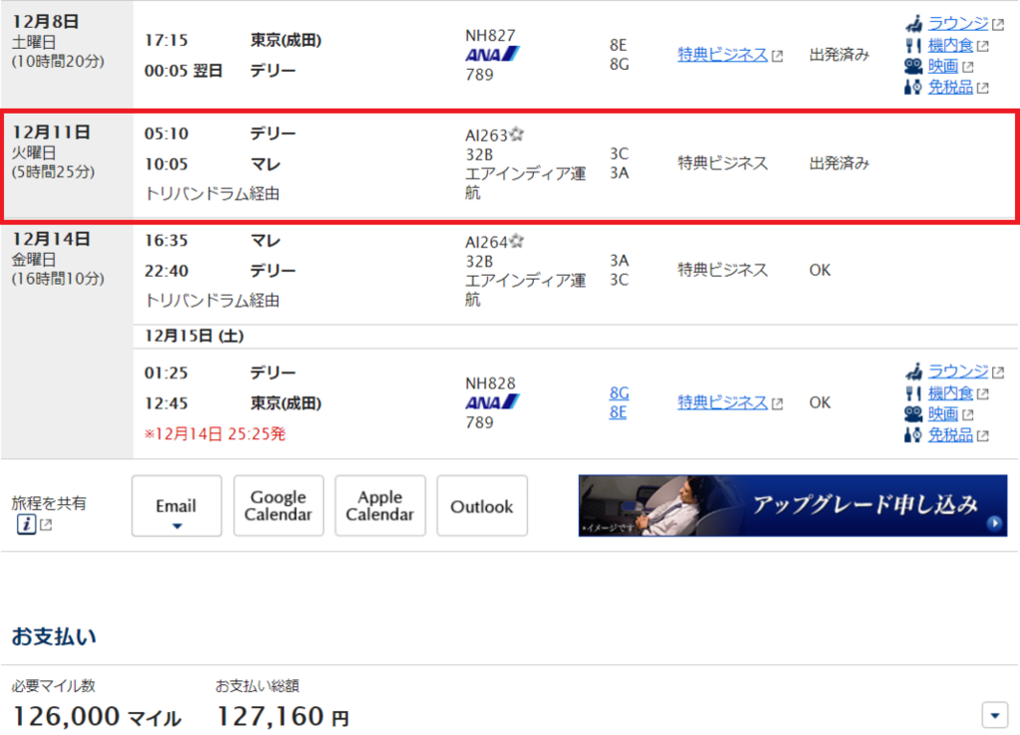The height and width of the screenshot is (735, 1020).
Task: Click Star Alliance icon next to AI263
Action: pyautogui.click(x=517, y=134)
